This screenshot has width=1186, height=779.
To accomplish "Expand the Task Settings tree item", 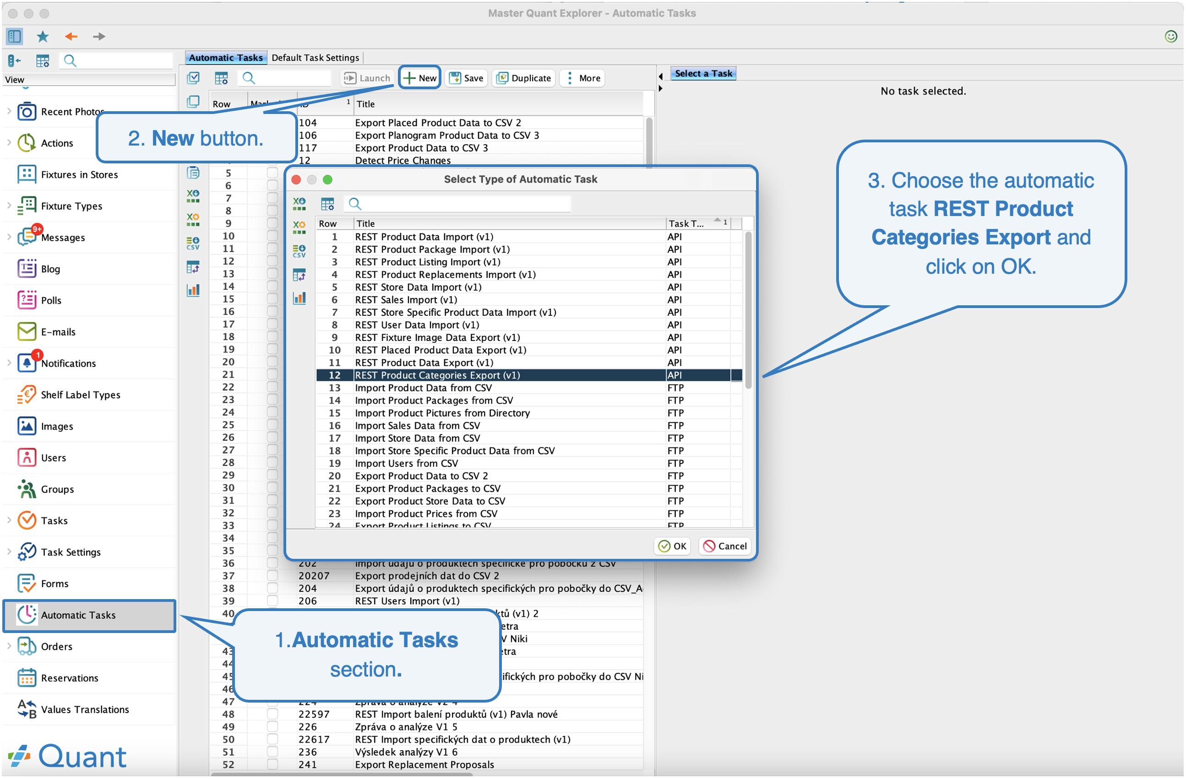I will [x=9, y=552].
